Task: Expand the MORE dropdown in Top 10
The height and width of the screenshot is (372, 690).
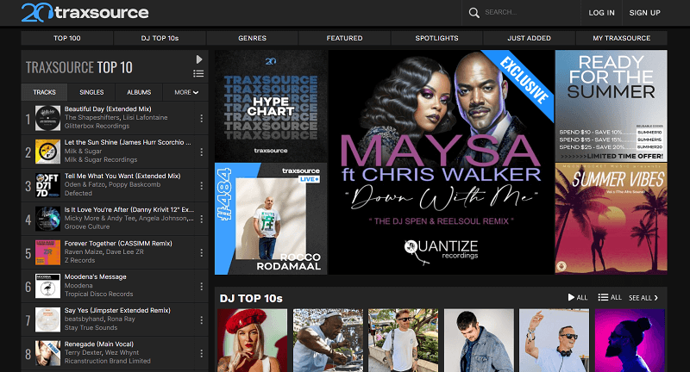Action: (186, 92)
